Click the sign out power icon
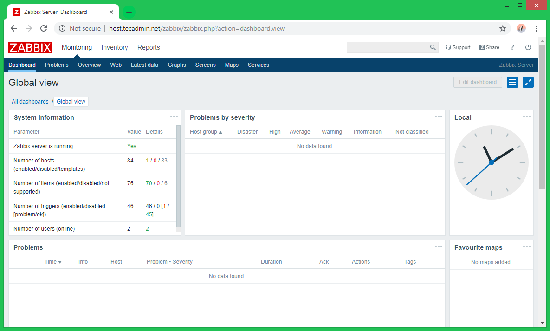Viewport: 550px width, 331px height. (528, 47)
